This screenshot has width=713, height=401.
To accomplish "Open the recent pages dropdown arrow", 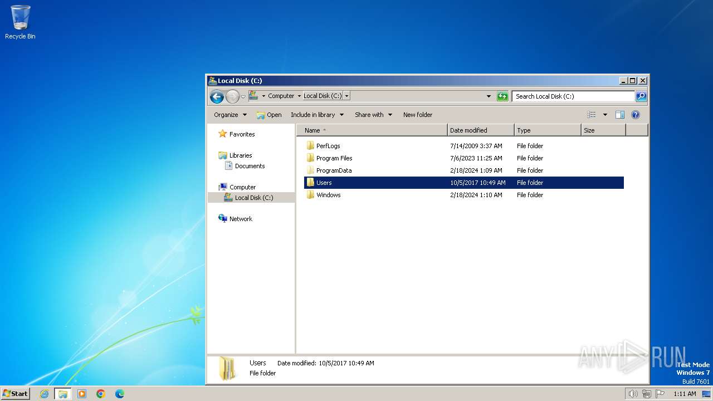I will [x=243, y=96].
